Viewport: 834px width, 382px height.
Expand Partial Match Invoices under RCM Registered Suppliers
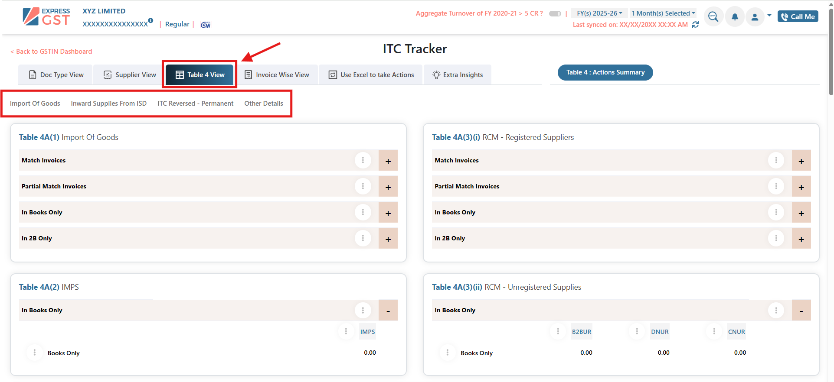pos(801,187)
